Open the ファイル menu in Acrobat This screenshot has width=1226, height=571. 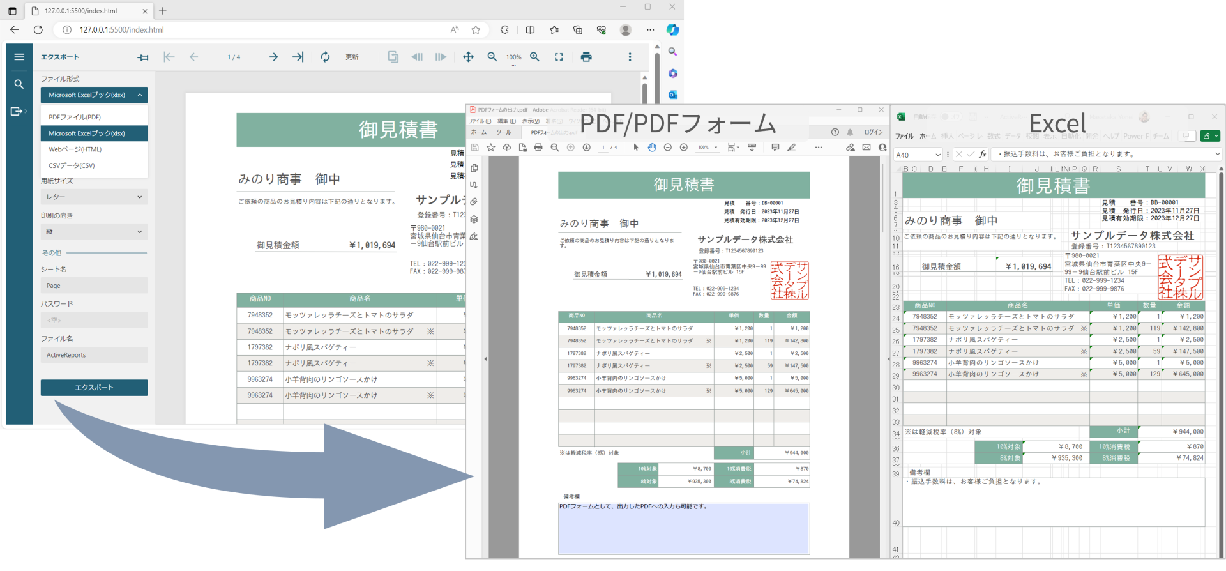click(x=480, y=121)
